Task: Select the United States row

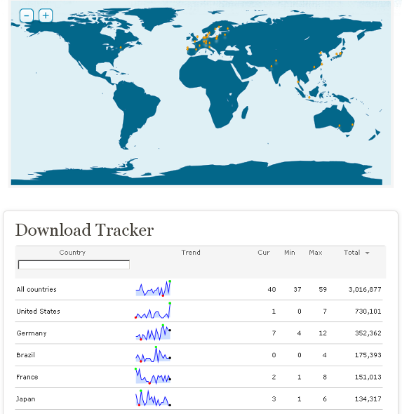Action: tap(199, 312)
